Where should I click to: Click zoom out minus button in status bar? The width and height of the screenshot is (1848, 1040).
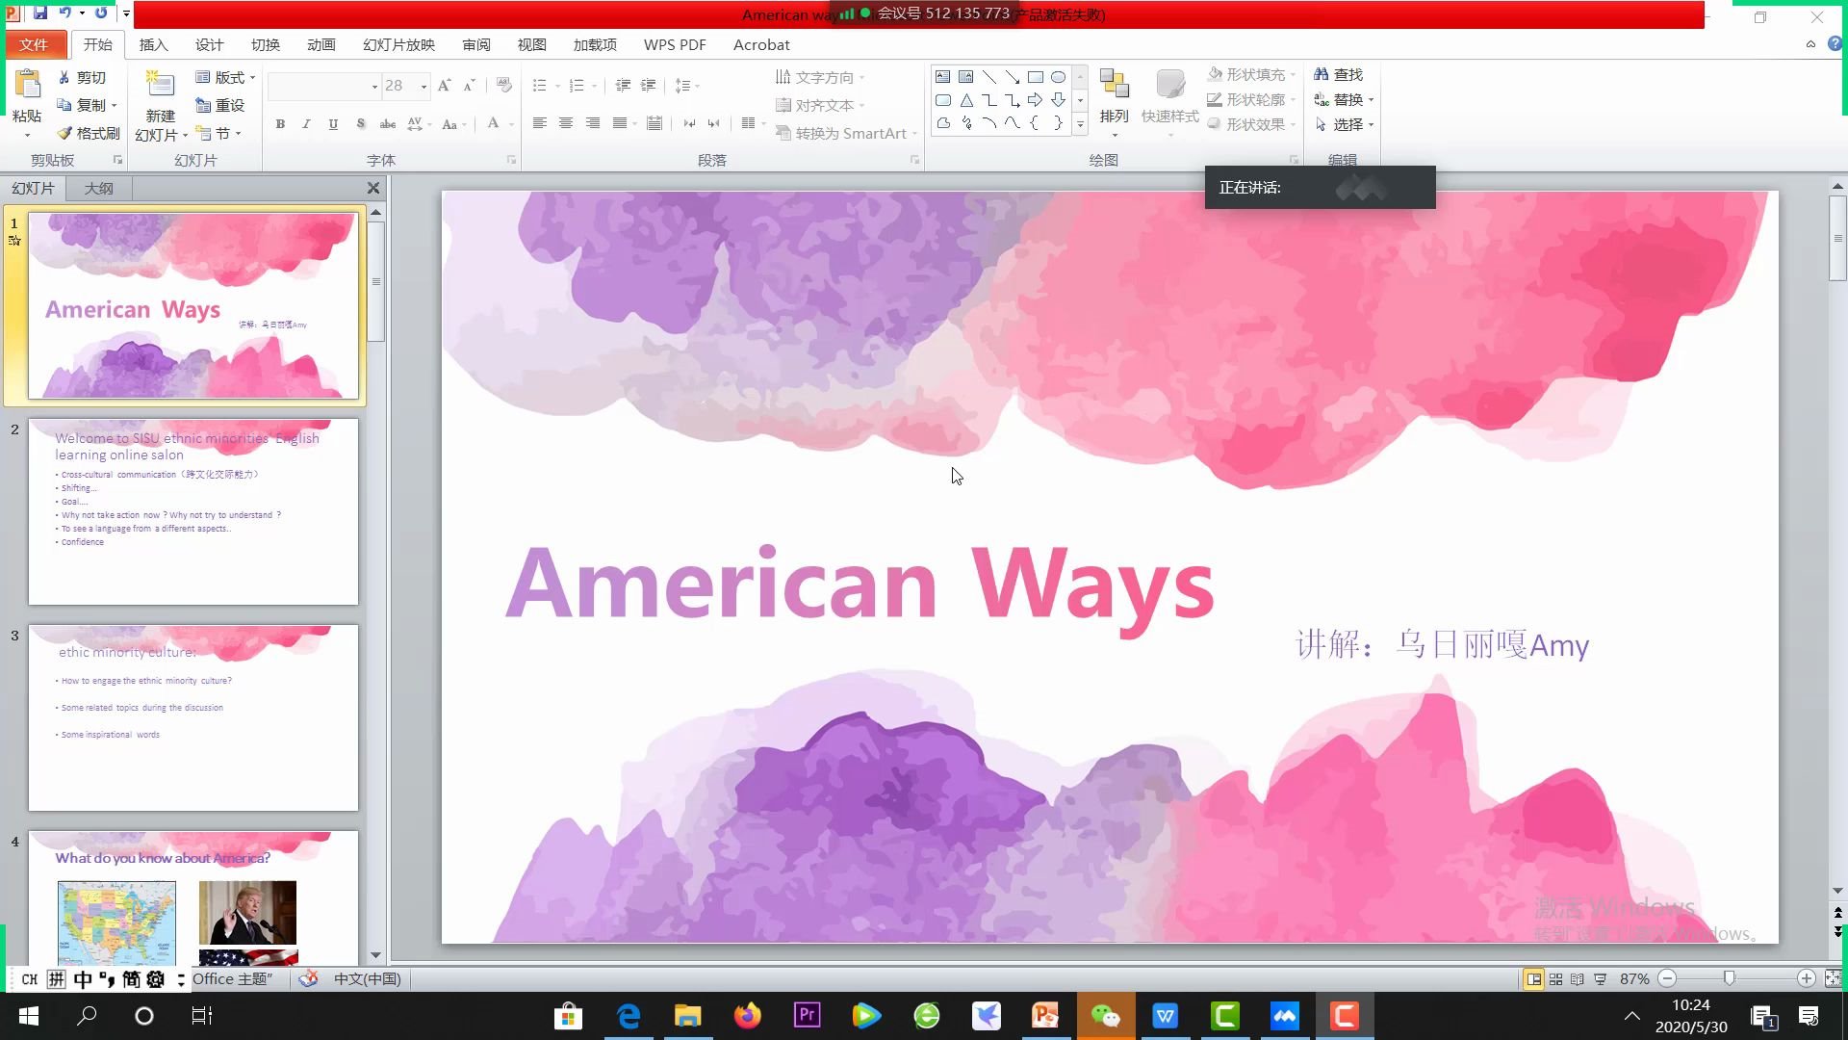click(x=1667, y=978)
